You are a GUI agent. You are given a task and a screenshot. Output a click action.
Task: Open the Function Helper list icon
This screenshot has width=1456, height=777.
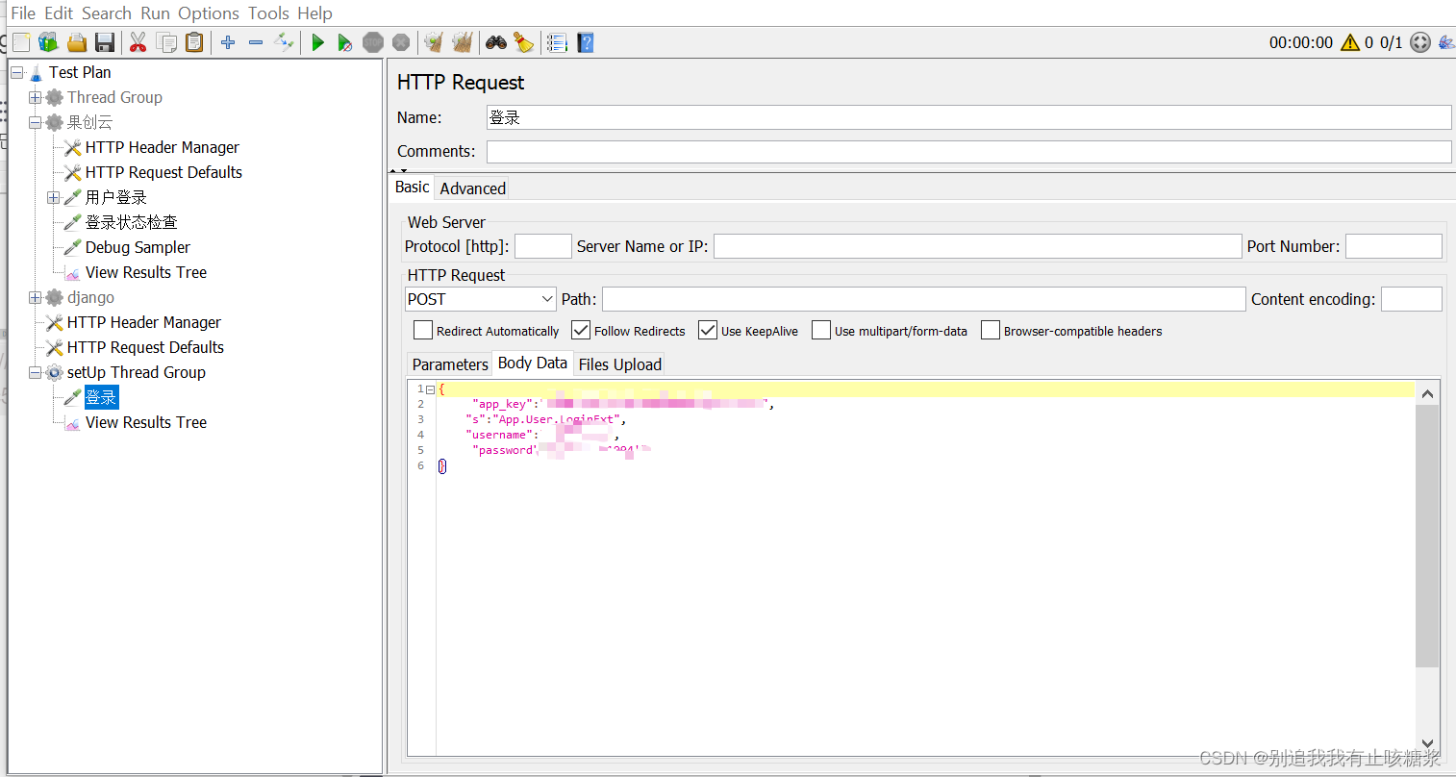557,42
